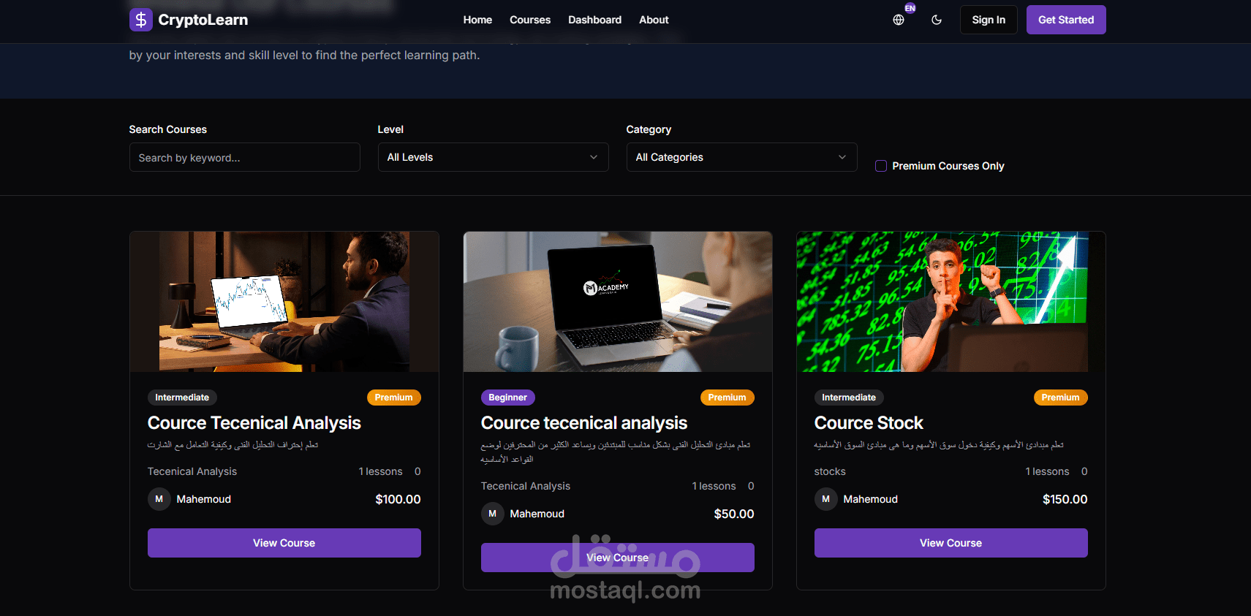Click the Sign In button

pyautogui.click(x=989, y=20)
